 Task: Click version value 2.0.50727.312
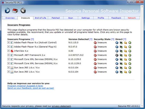click(x=76, y=55)
